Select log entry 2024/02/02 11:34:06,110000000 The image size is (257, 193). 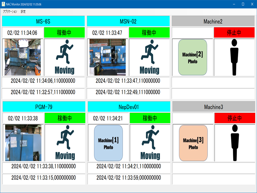coord(43,82)
